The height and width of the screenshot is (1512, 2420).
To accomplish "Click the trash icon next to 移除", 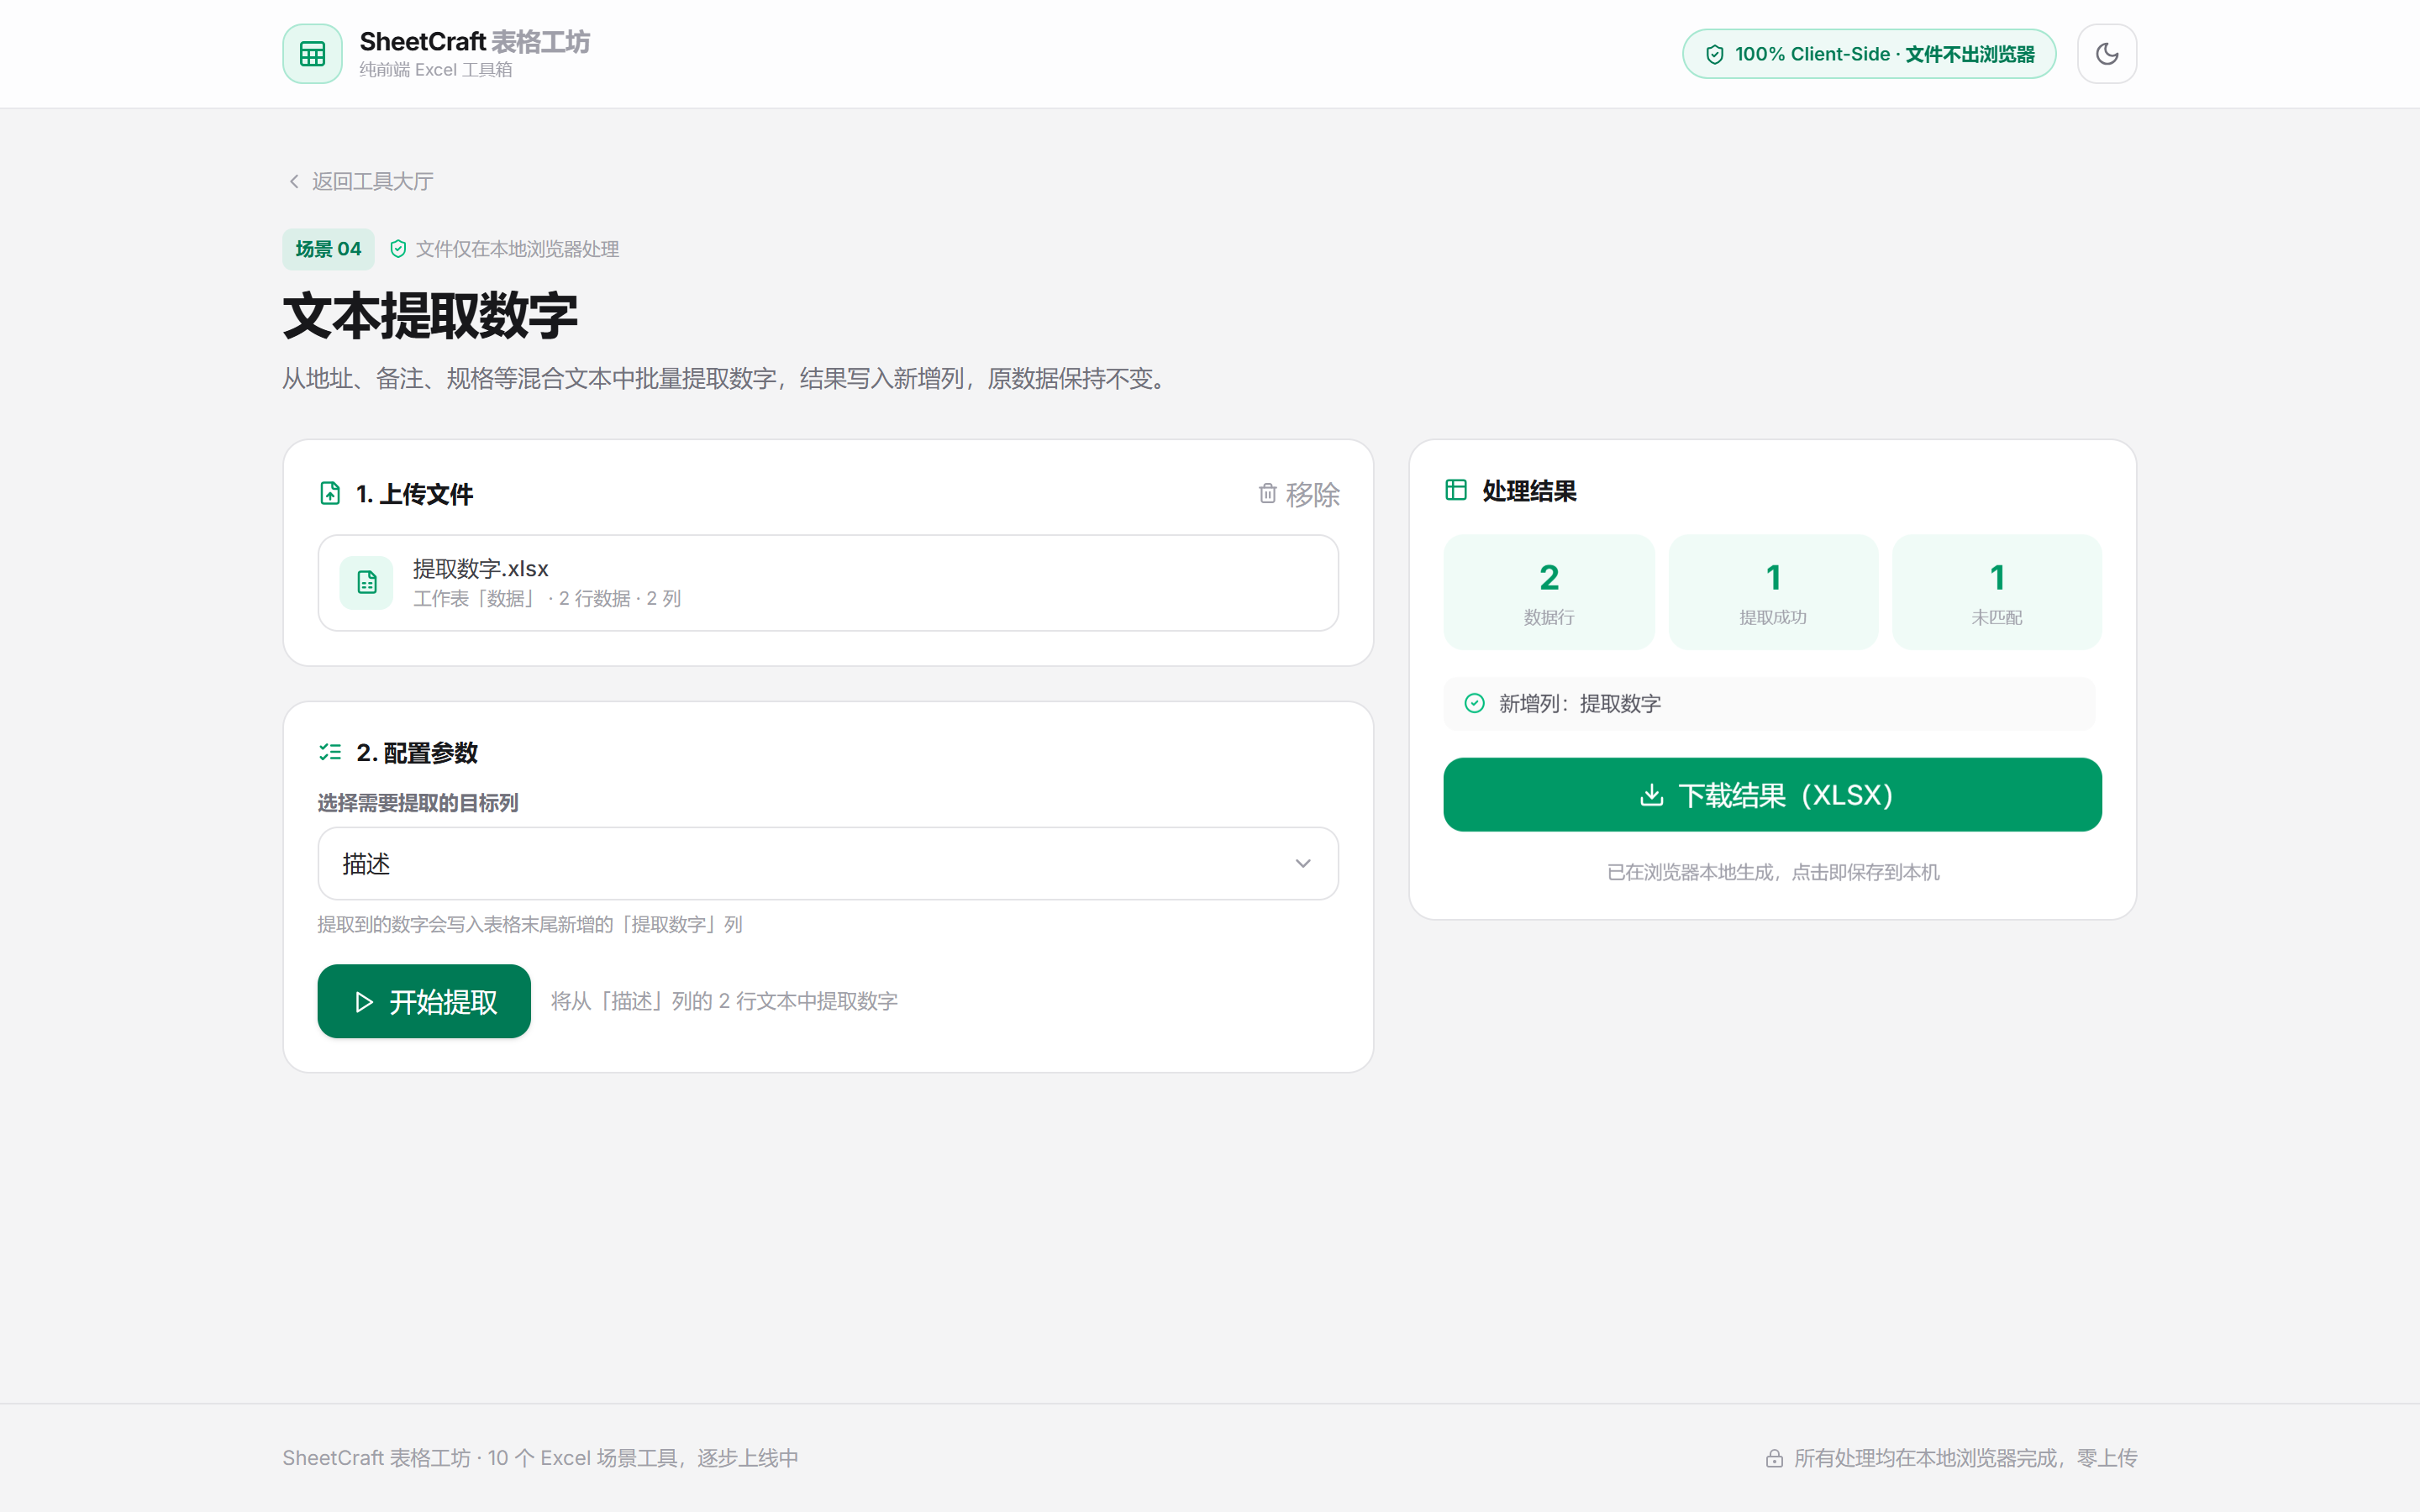I will pyautogui.click(x=1267, y=494).
